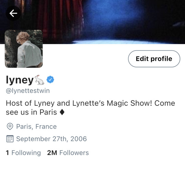Click the bio text about Magic Show
Viewport: 185px width, 170px height.
coord(90,107)
